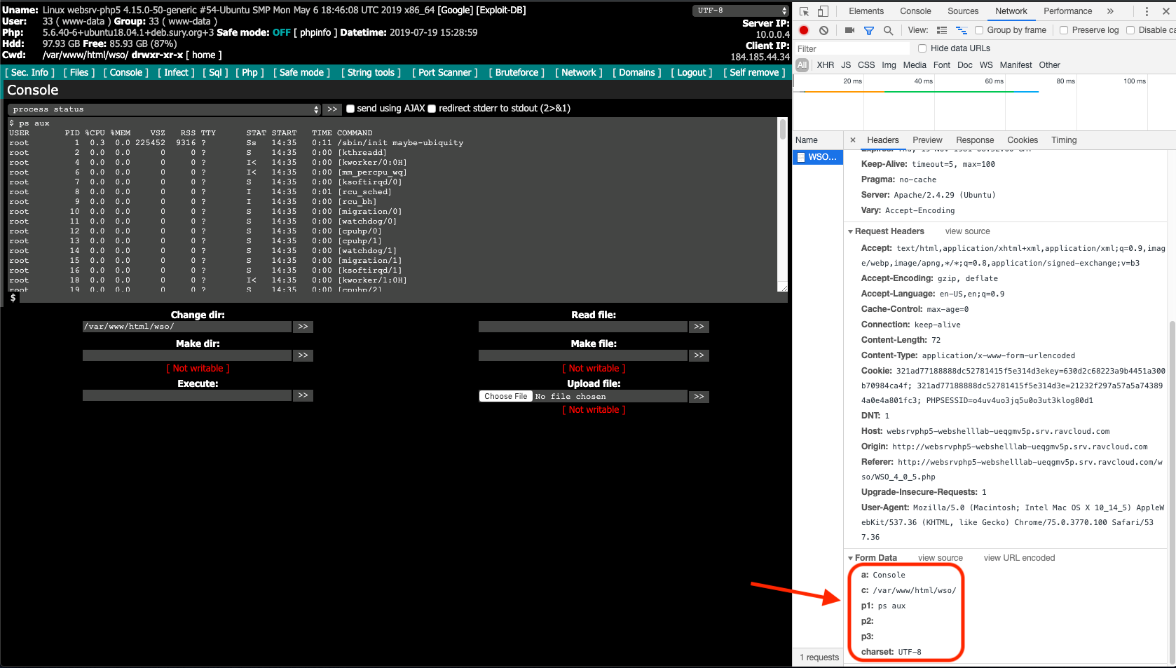Submit Make file with its >> button
The width and height of the screenshot is (1176, 668).
(699, 355)
